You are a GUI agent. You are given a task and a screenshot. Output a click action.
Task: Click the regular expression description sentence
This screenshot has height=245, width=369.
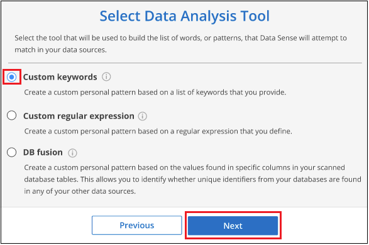tap(158, 131)
